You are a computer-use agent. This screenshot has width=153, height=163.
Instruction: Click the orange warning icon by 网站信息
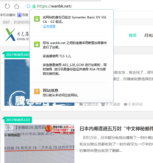37,92
